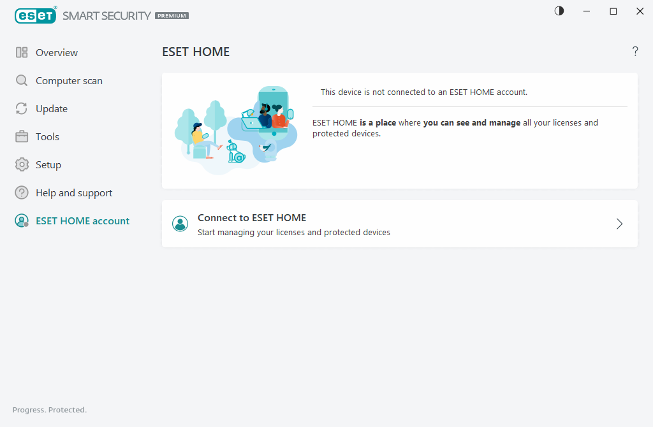Viewport: 653px width, 427px height.
Task: Click the Update refresh arrows icon
Action: click(22, 109)
